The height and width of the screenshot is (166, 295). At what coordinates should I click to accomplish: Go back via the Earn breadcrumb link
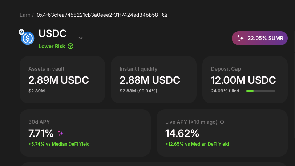point(25,15)
